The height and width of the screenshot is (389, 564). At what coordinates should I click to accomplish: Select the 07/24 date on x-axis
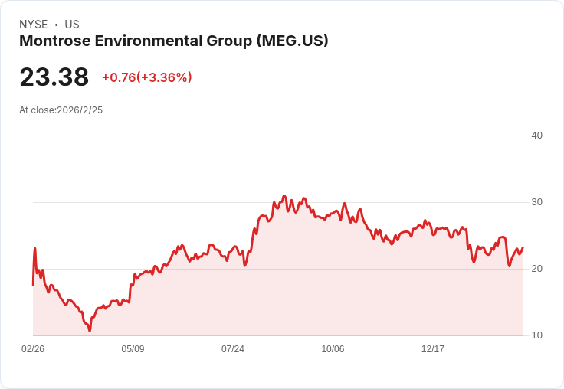(x=233, y=349)
